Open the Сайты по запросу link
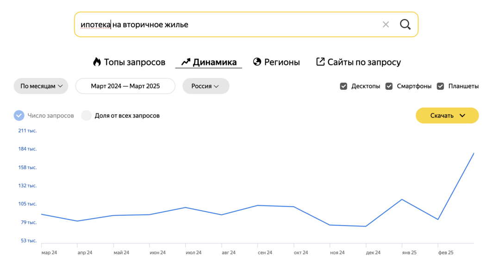 [x=359, y=62]
